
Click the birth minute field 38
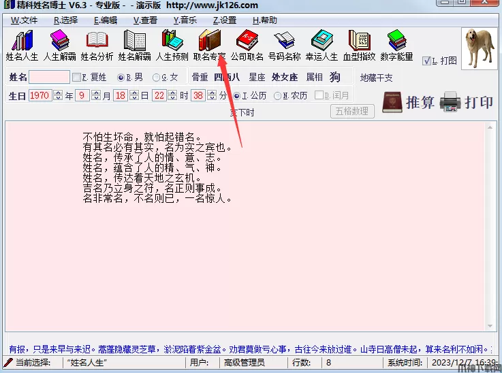point(198,95)
